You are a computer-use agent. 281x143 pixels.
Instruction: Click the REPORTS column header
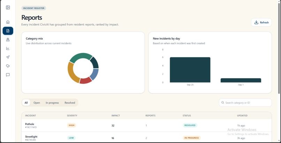(150, 116)
